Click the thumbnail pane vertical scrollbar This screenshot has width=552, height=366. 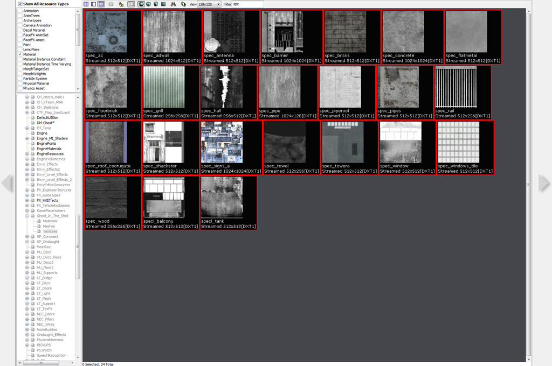click(528, 185)
